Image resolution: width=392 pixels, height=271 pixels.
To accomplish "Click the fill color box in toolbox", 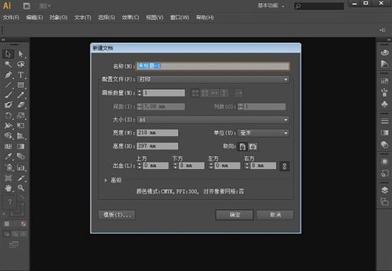I will click(9, 203).
